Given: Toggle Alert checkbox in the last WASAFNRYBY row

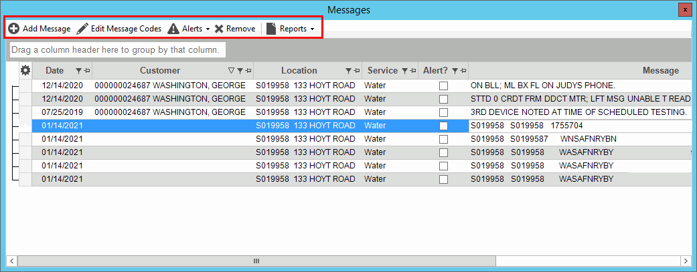Looking at the screenshot, I should (x=443, y=180).
